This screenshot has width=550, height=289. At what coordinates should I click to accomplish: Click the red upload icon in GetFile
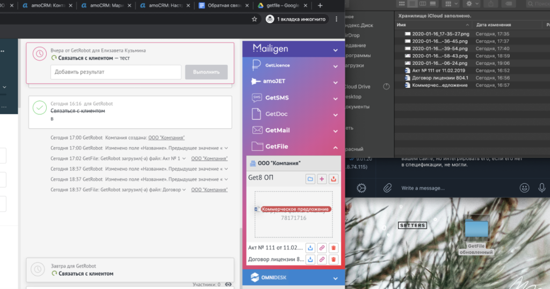pyautogui.click(x=333, y=179)
